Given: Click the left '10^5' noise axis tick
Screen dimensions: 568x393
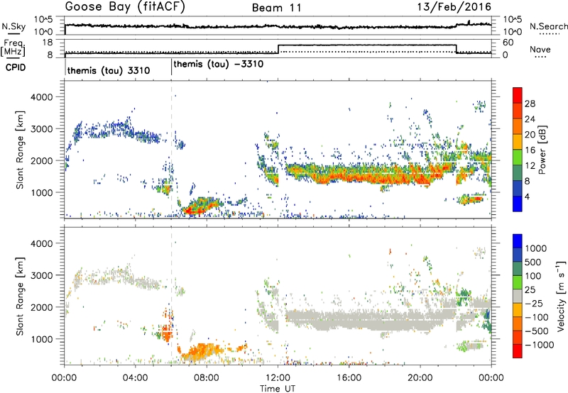Looking at the screenshot, I should pos(43,20).
